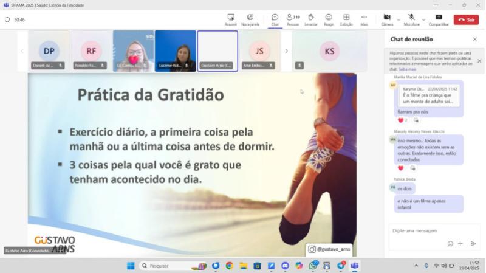Leave meeting with the Sair button

tap(466, 20)
